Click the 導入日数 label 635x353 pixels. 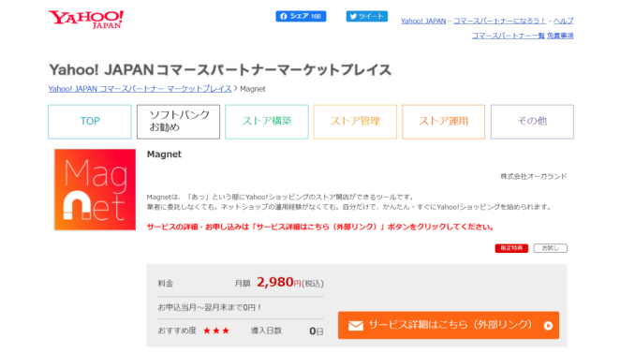pyautogui.click(x=266, y=331)
